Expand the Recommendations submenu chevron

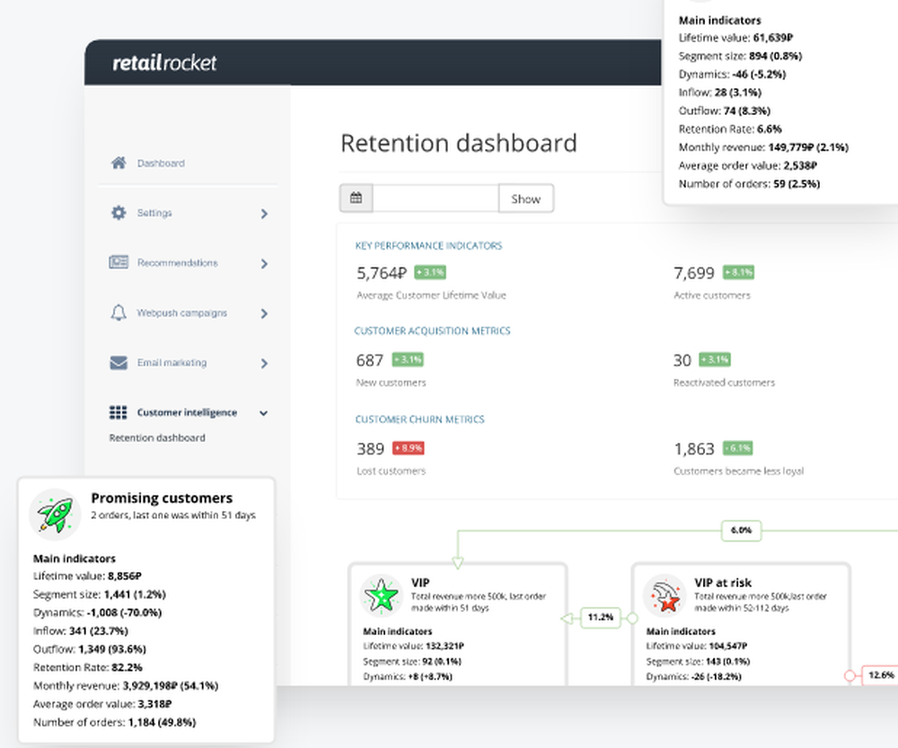click(x=264, y=264)
